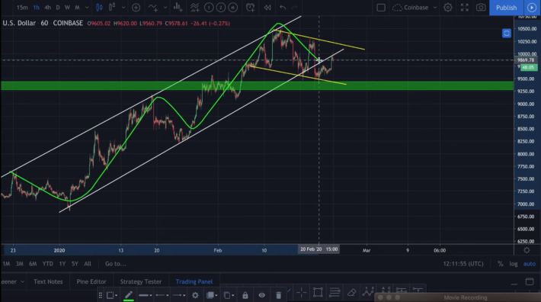The width and height of the screenshot is (541, 302).
Task: Switch to the daily D timeframe
Action: (x=58, y=8)
